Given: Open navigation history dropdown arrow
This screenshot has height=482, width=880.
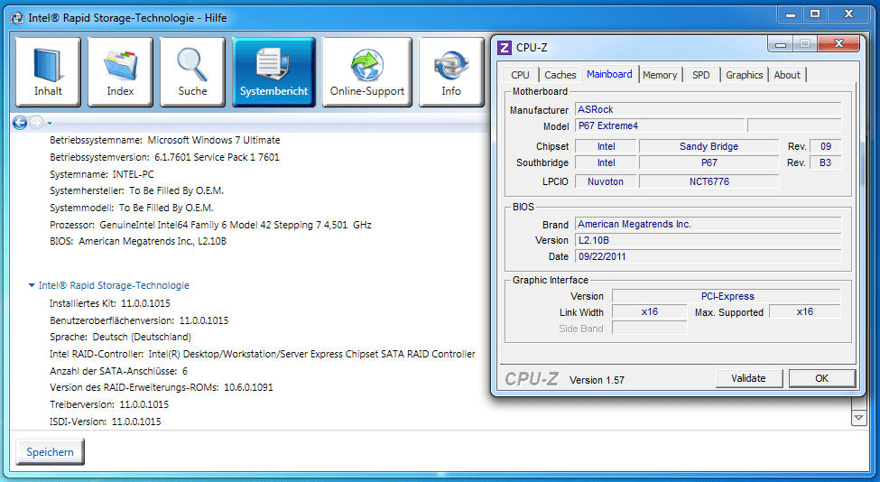Looking at the screenshot, I should [x=50, y=123].
